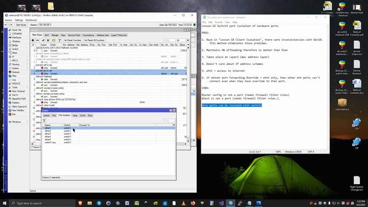
Task: Open Interfaces in the sidebar
Action: click(17, 37)
